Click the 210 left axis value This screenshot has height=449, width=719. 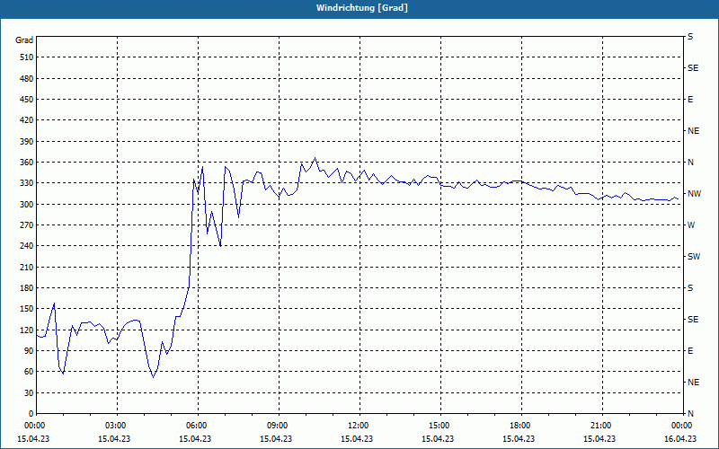(27, 267)
